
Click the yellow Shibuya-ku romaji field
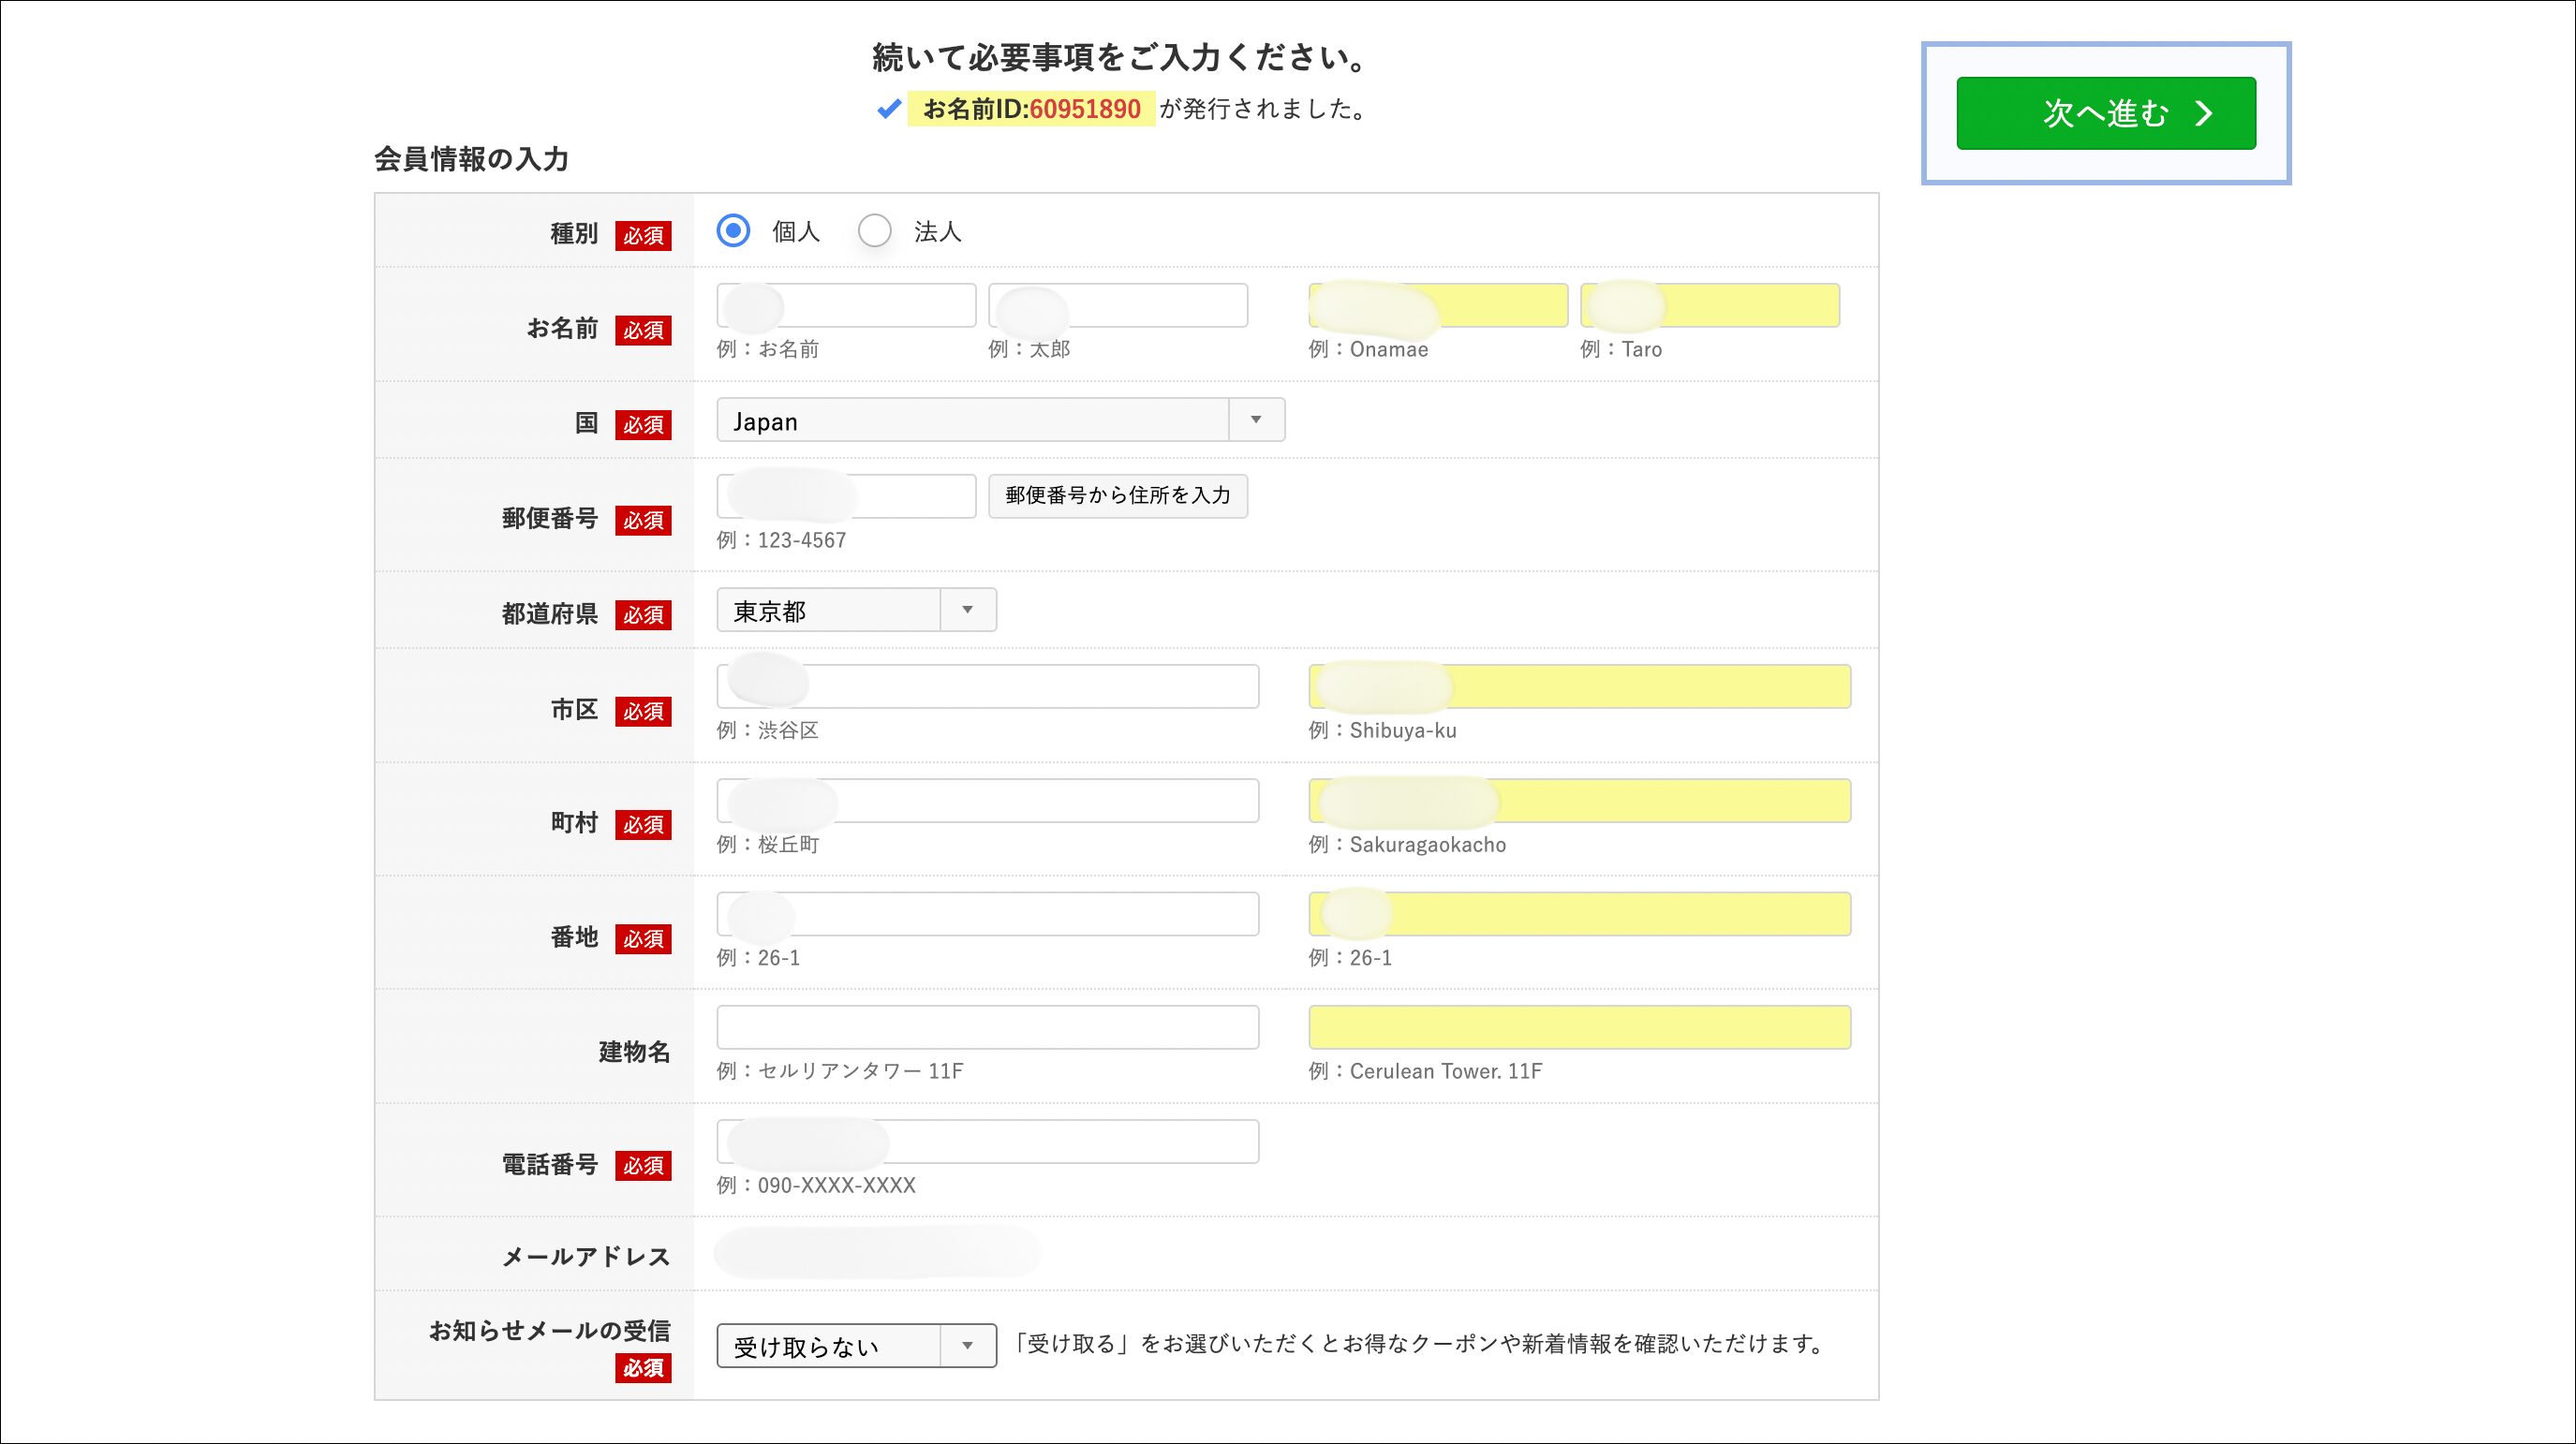point(1579,687)
